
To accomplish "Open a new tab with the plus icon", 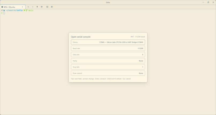I will point(28,7).
